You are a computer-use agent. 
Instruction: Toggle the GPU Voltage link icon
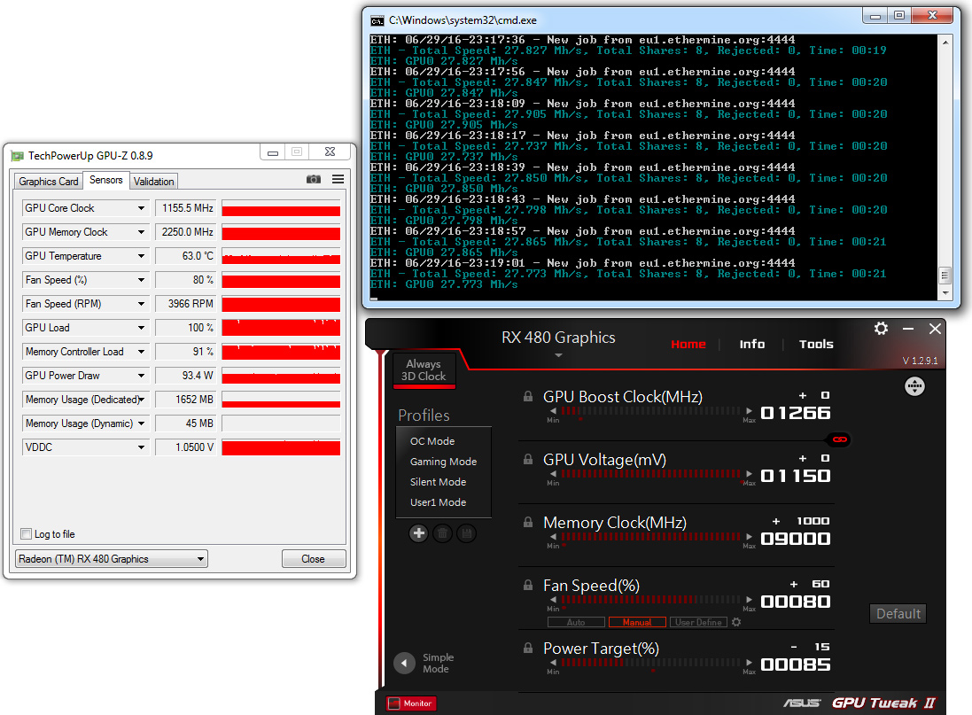[x=838, y=439]
